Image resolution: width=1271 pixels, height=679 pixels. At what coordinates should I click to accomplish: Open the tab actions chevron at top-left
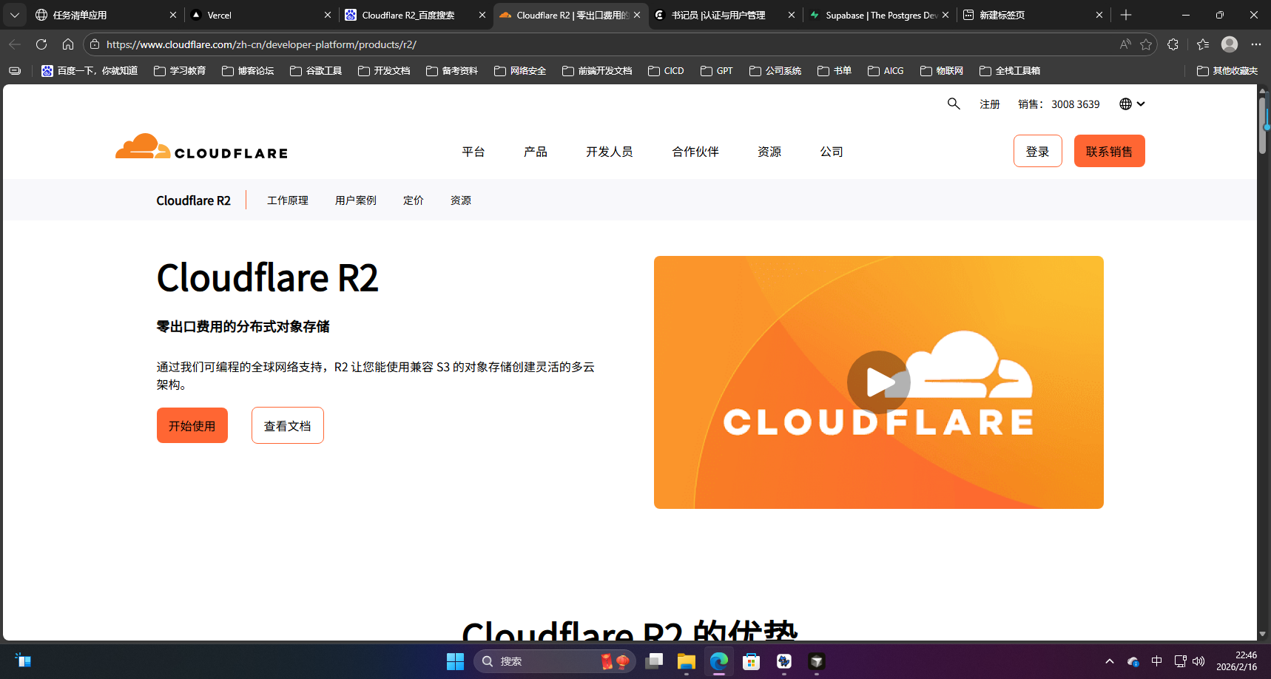tap(15, 15)
